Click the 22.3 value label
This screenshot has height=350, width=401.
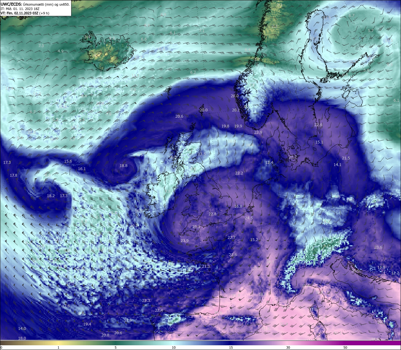[146, 300]
